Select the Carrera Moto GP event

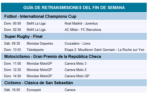(77, 76)
